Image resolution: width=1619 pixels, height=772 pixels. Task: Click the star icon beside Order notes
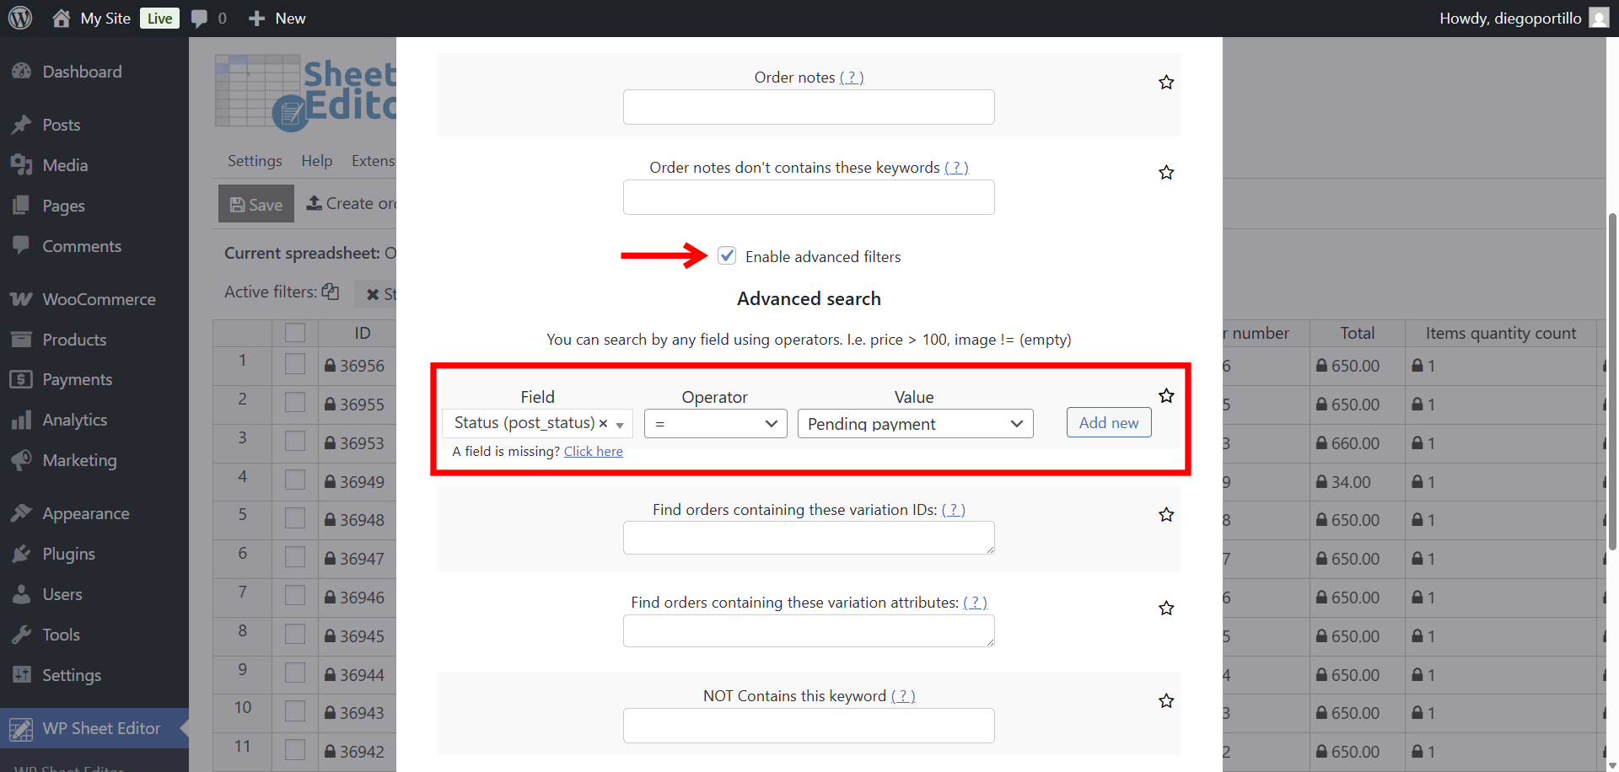click(1165, 83)
